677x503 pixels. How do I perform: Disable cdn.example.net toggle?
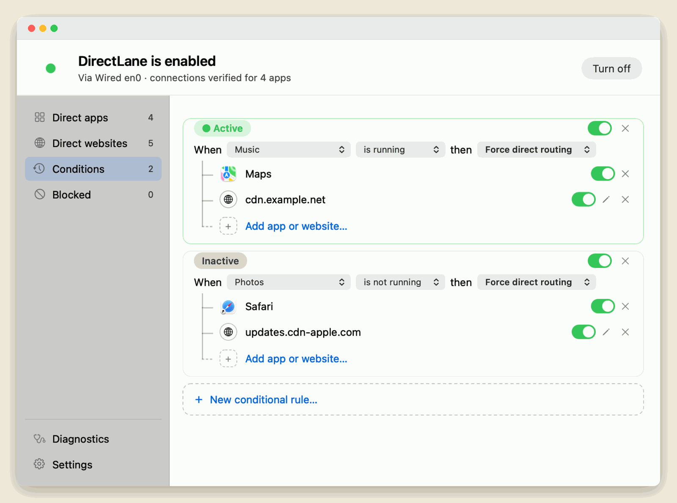(x=583, y=200)
